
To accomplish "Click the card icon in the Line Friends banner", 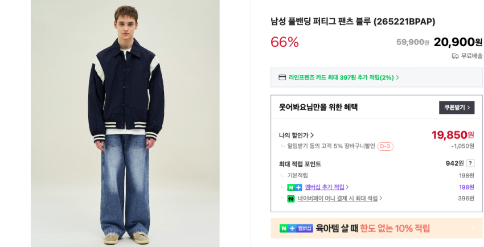I will point(282,77).
